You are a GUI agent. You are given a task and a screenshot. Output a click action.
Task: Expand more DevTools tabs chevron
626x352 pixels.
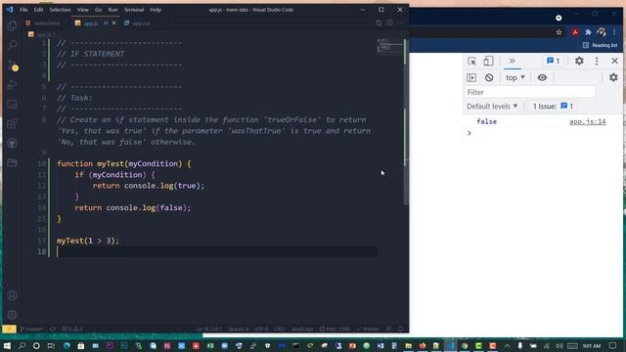513,61
